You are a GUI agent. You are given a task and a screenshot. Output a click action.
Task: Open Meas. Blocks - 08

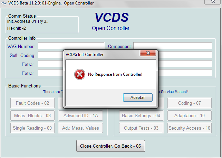pos(32,115)
